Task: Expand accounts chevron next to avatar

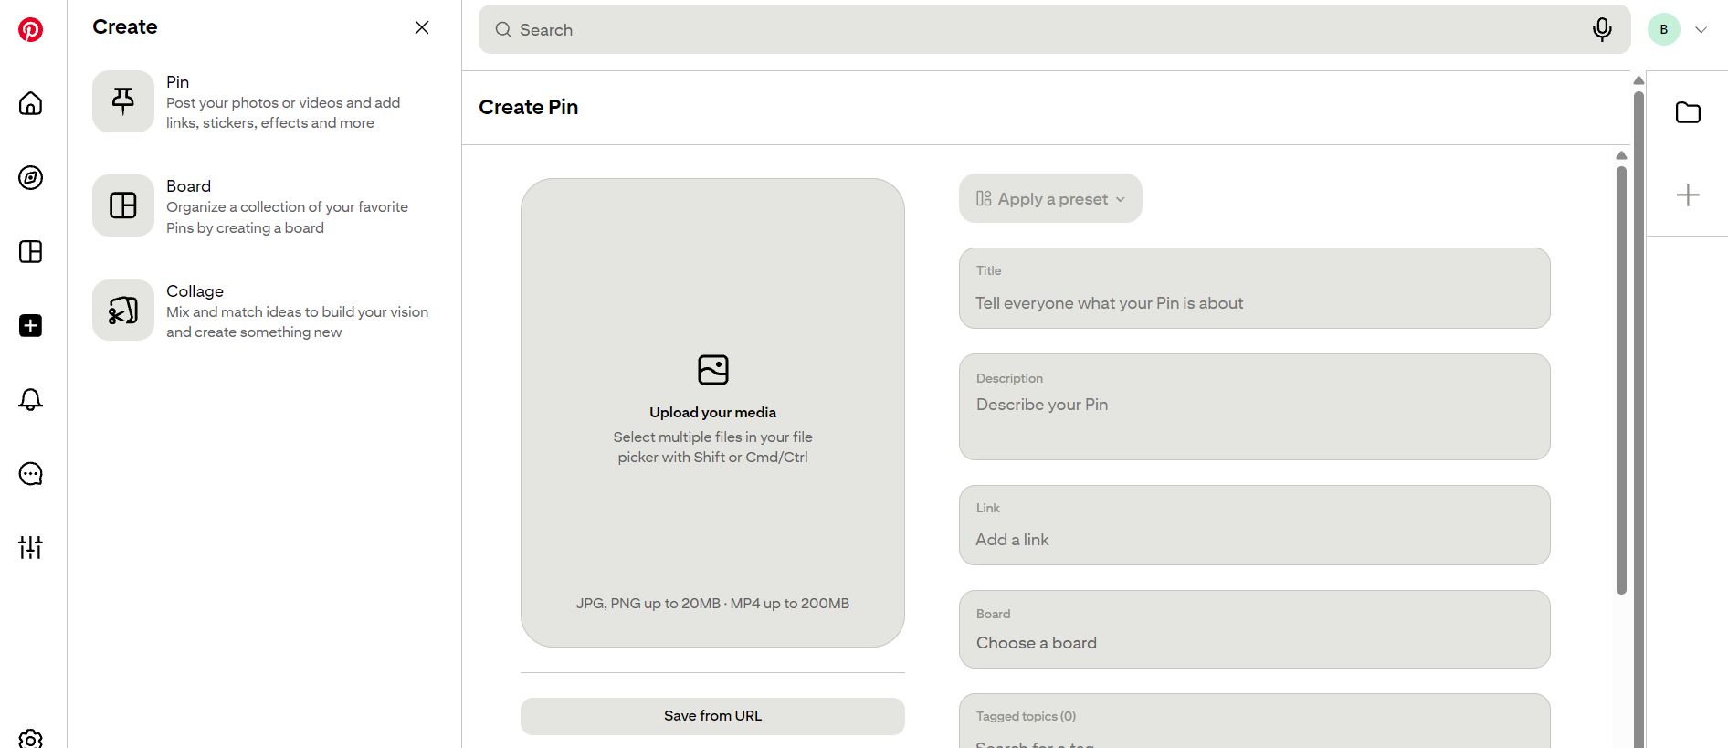Action: point(1702,29)
